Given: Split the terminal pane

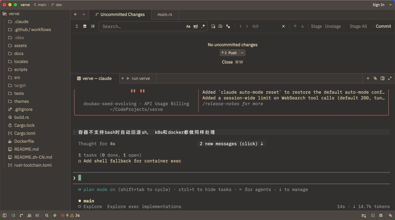Looking at the screenshot, I should point(383,79).
